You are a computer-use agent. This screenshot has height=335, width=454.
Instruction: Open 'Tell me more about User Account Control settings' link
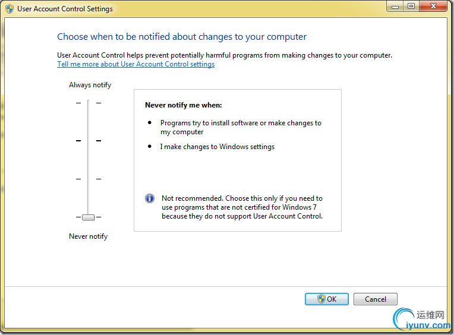click(135, 64)
